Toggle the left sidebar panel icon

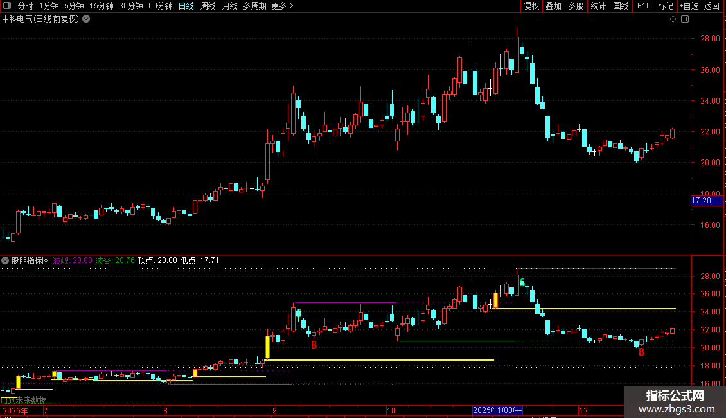point(7,6)
